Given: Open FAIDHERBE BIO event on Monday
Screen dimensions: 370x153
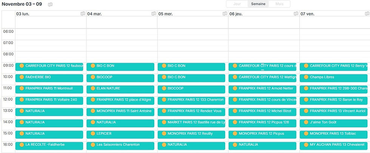Looking at the screenshot, I should pos(49,78).
